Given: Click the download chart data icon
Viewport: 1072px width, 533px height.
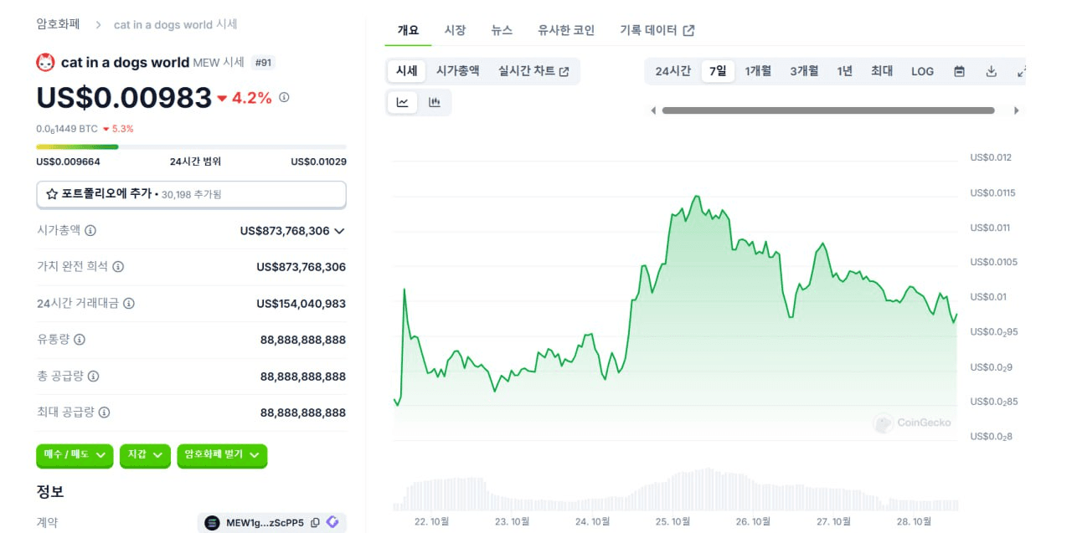Looking at the screenshot, I should [991, 71].
